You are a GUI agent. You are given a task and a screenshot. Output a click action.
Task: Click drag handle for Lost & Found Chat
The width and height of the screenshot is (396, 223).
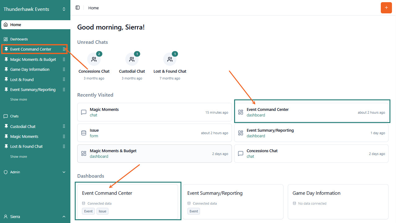click(x=64, y=146)
